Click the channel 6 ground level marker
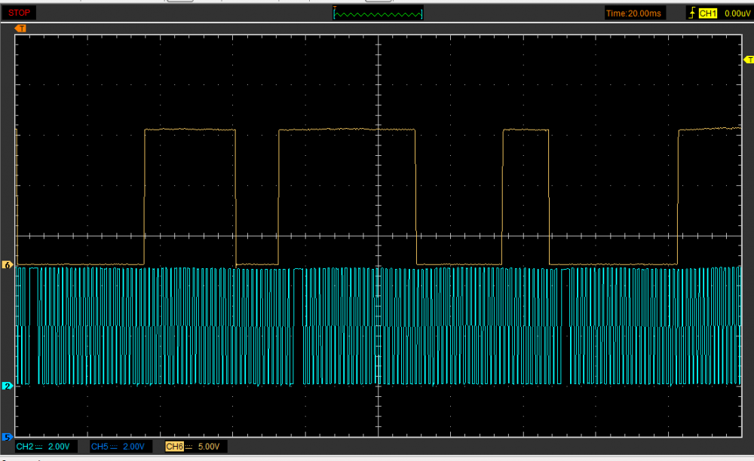The image size is (754, 461). [x=8, y=265]
